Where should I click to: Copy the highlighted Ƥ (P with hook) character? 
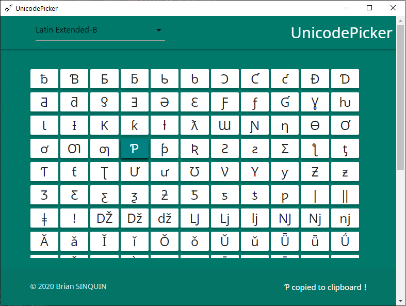134,149
